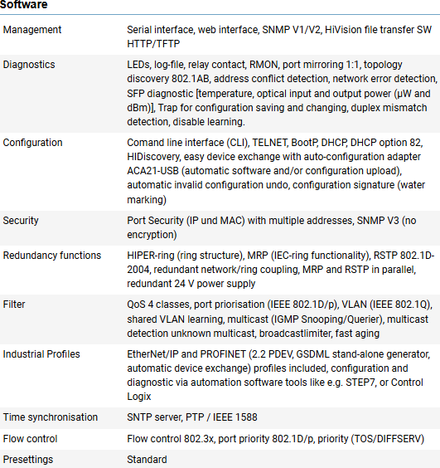Click the Time synchronisation label

coord(51,417)
